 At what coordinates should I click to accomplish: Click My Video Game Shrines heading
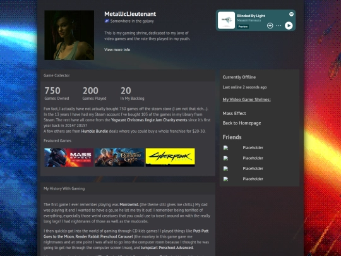(x=247, y=99)
